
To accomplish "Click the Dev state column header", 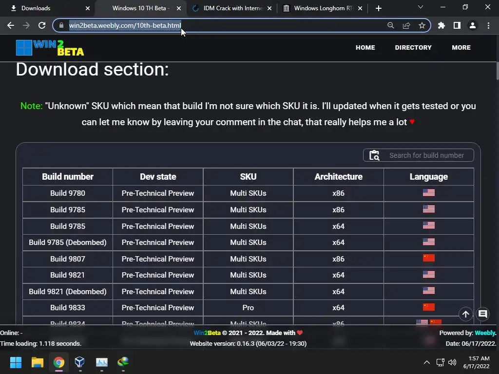I will coord(158,177).
